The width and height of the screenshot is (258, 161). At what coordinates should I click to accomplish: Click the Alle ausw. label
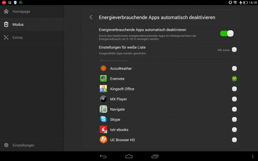223,50
